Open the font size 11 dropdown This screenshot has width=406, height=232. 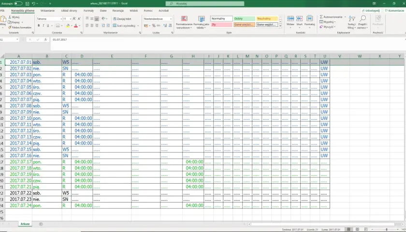[x=71, y=19]
